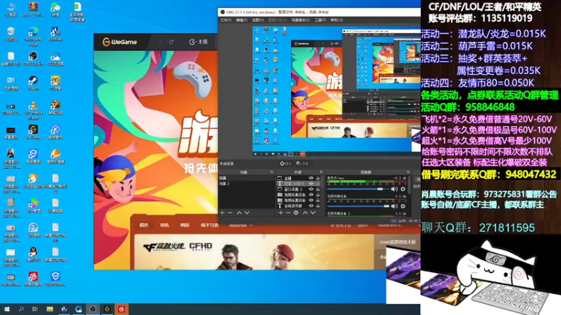Viewport: 561px width, 315px height.
Task: Open the WinRAR archive on the desktop
Action: pyautogui.click(x=33, y=9)
